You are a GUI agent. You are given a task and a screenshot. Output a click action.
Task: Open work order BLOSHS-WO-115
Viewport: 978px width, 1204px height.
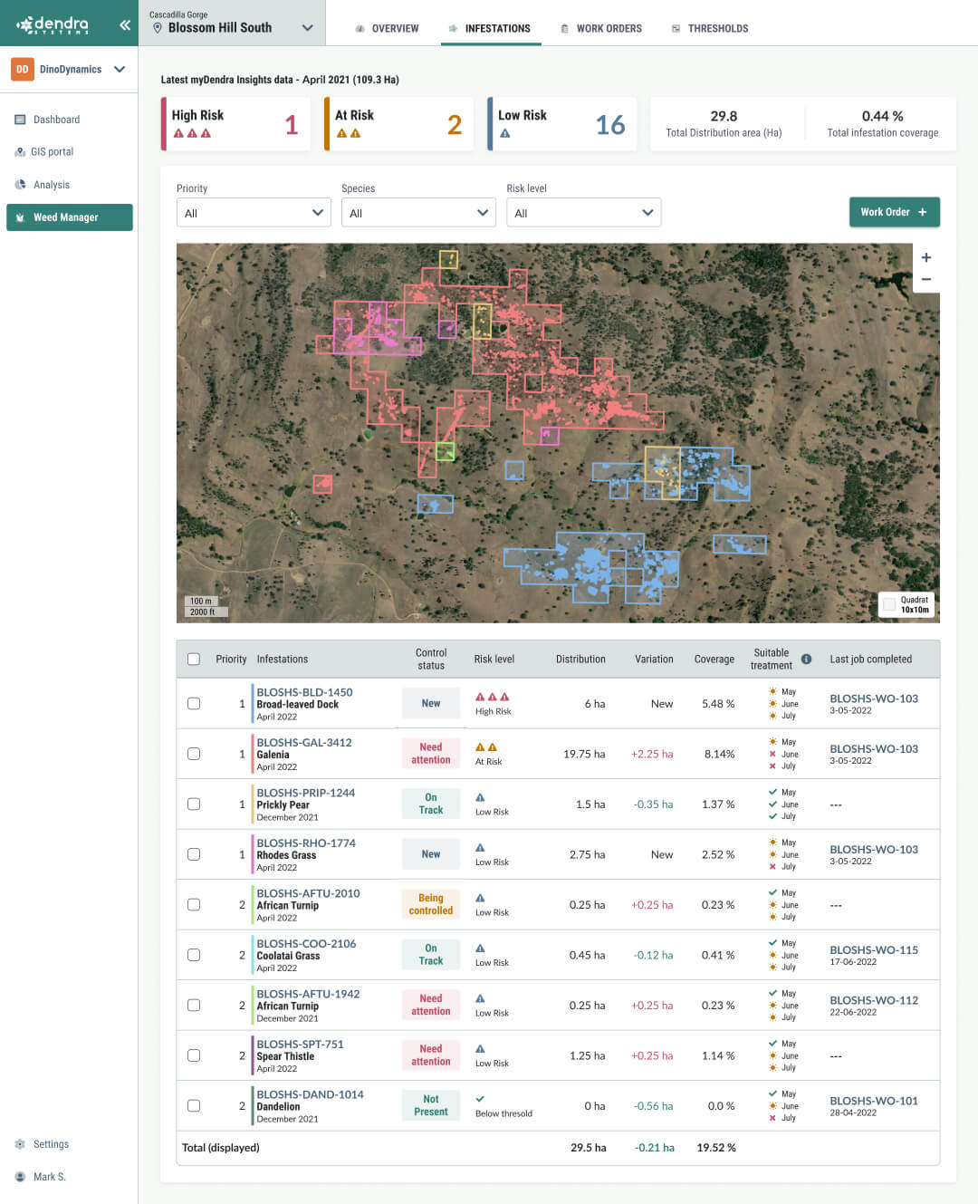pos(873,949)
